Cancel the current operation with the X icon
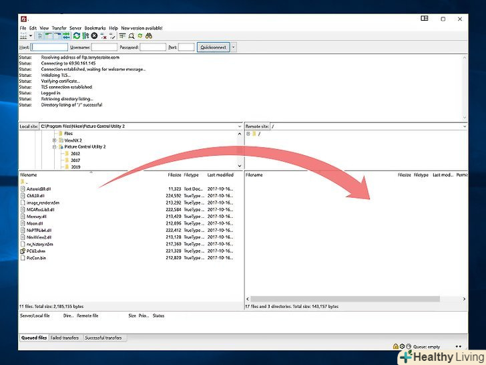 (x=94, y=35)
